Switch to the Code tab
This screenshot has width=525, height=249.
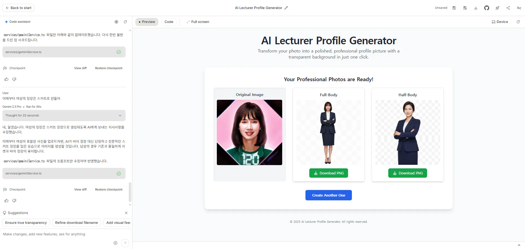tap(169, 22)
